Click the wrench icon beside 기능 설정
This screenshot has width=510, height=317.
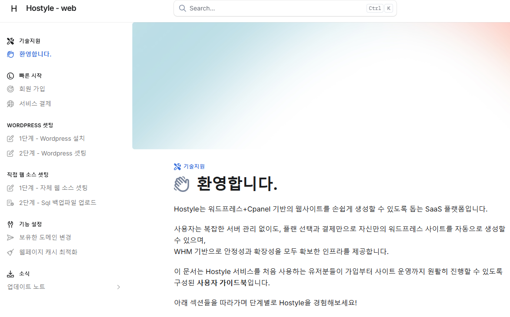coord(10,225)
